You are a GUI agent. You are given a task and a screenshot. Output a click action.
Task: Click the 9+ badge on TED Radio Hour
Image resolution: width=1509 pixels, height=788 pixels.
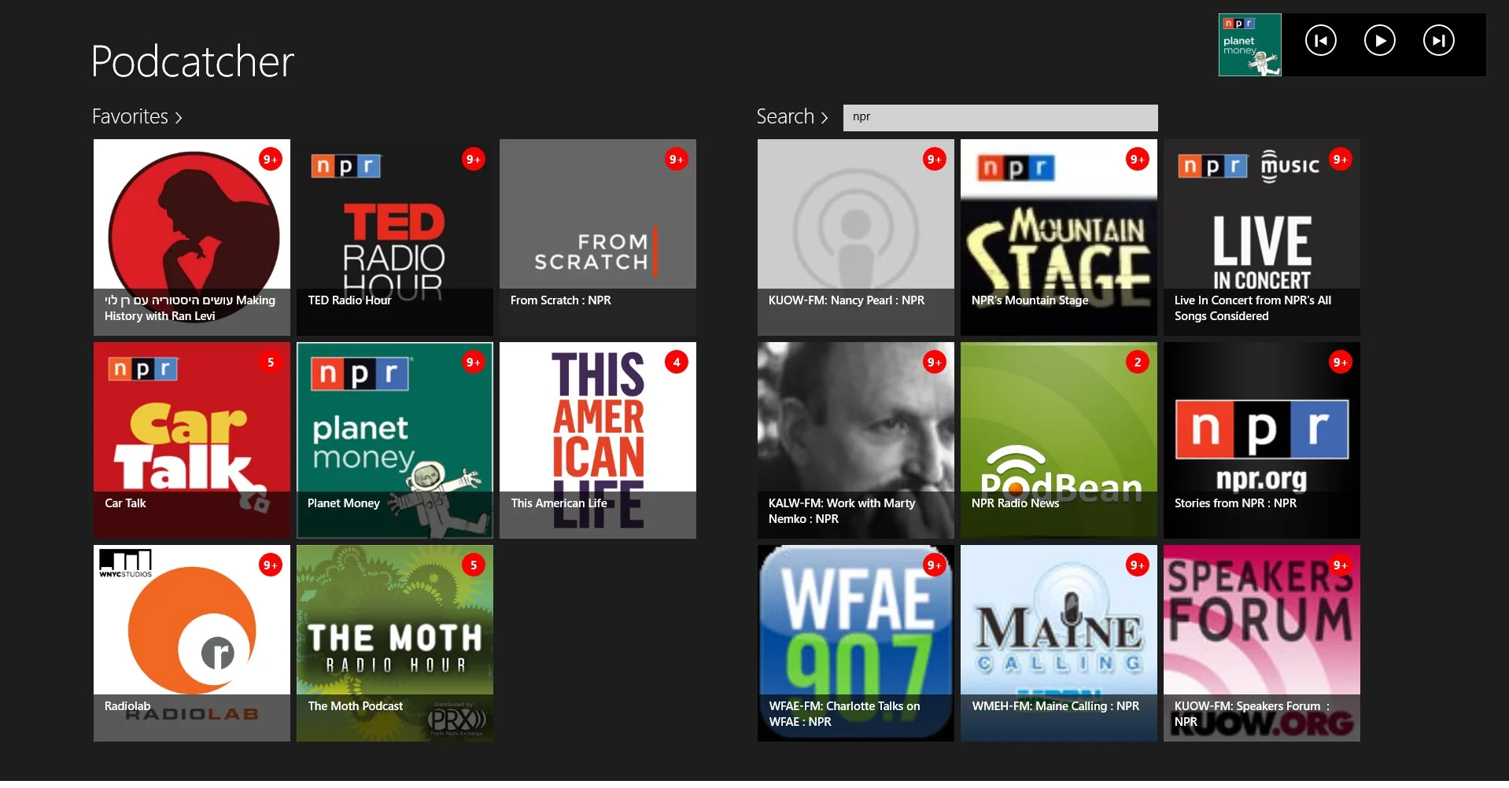tap(474, 160)
